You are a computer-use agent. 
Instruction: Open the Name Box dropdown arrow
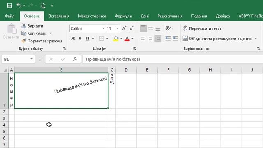[x=32, y=59]
